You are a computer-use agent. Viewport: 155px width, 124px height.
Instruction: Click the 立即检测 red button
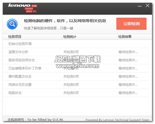pyautogui.click(x=131, y=24)
